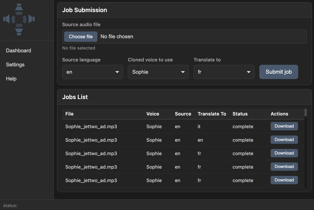
Task: Click the voice app logo icon
Action: [18, 19]
